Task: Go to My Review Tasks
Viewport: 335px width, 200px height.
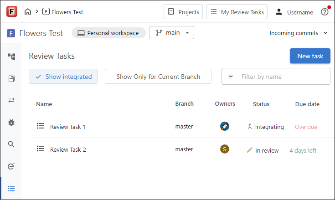Action: point(237,12)
